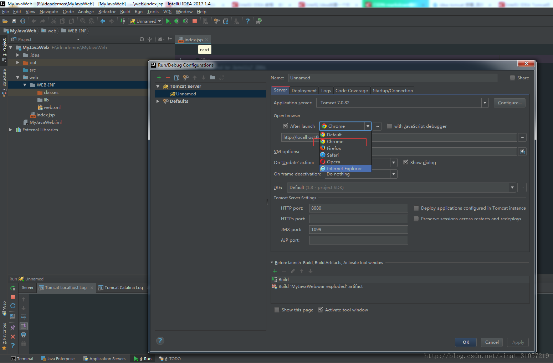This screenshot has width=553, height=363.
Task: Click the Apply button
Action: 518,342
